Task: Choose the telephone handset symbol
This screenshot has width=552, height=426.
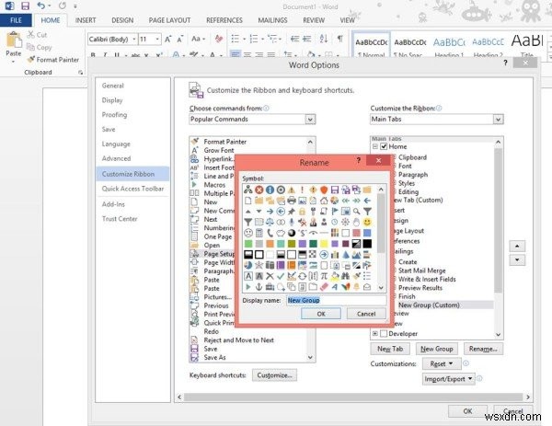Action: tap(270, 233)
